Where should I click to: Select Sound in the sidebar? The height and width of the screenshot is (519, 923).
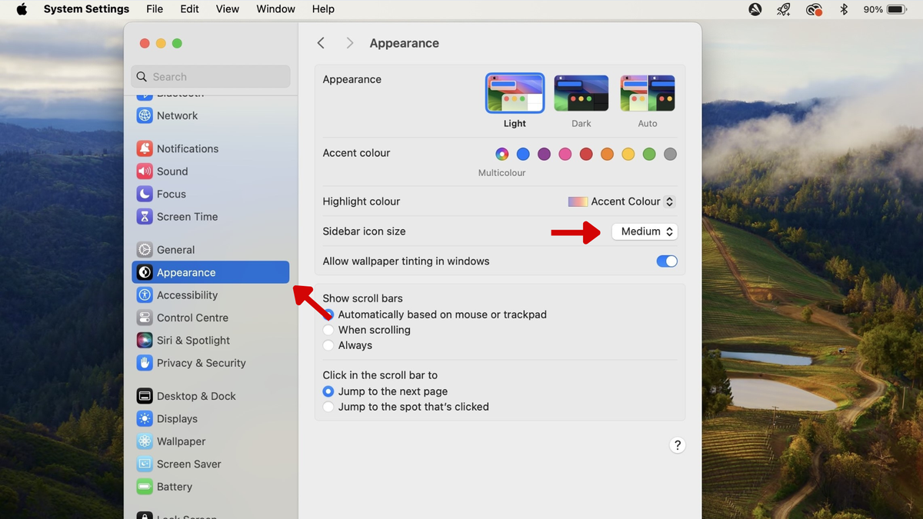tap(171, 171)
